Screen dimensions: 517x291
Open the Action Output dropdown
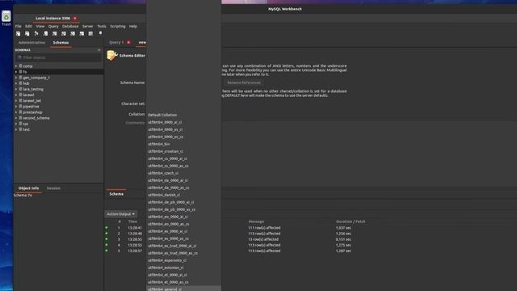pos(120,213)
